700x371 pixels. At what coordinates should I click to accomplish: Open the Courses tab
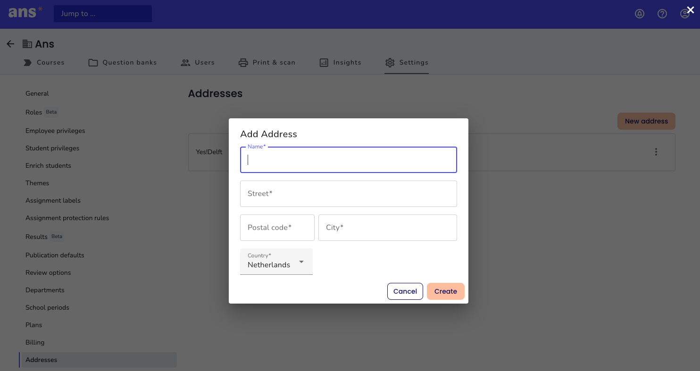[44, 62]
